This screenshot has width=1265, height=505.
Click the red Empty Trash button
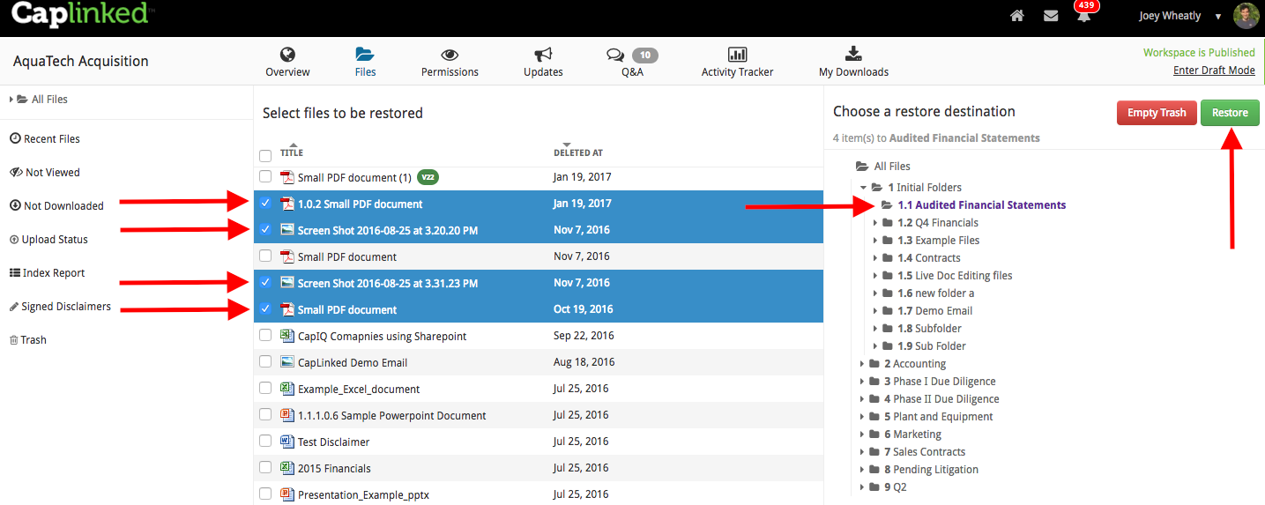[1157, 113]
